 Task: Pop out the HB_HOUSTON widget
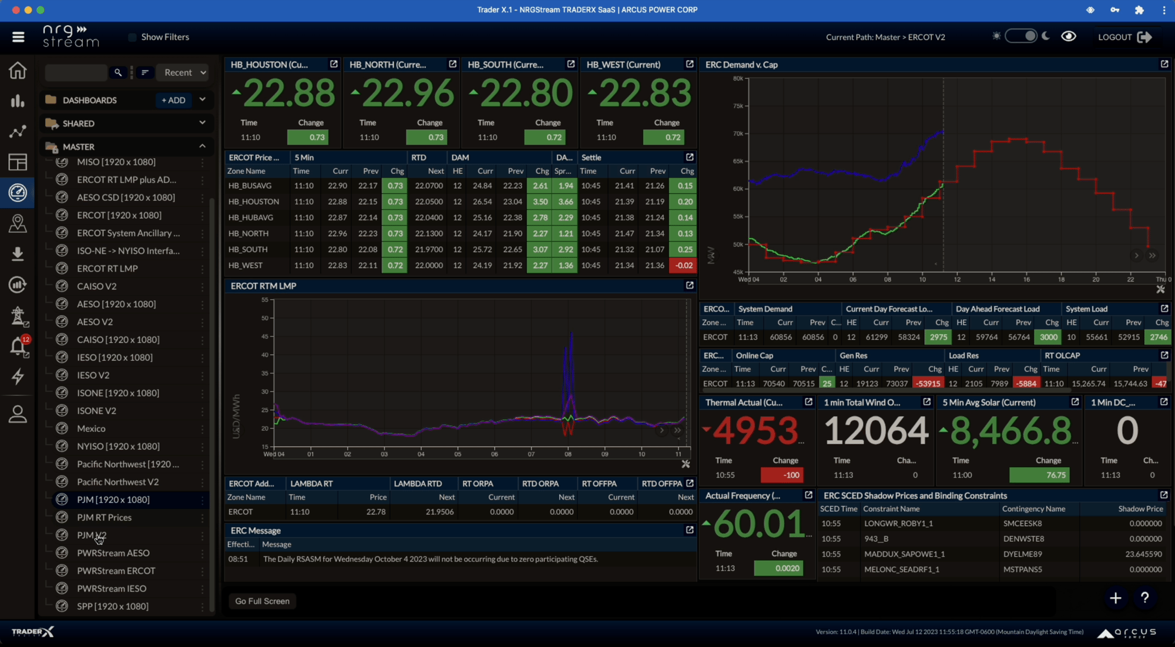coord(334,64)
